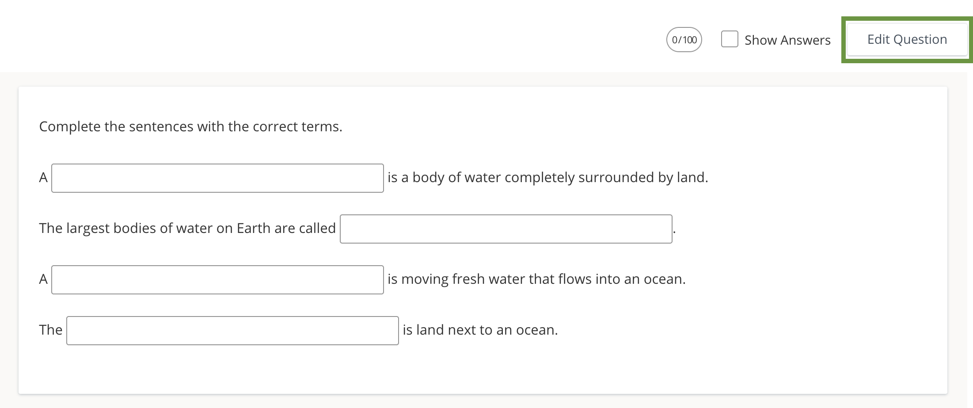Click text 'is land next to an ocean.'
This screenshot has height=408, width=973.
click(x=480, y=330)
